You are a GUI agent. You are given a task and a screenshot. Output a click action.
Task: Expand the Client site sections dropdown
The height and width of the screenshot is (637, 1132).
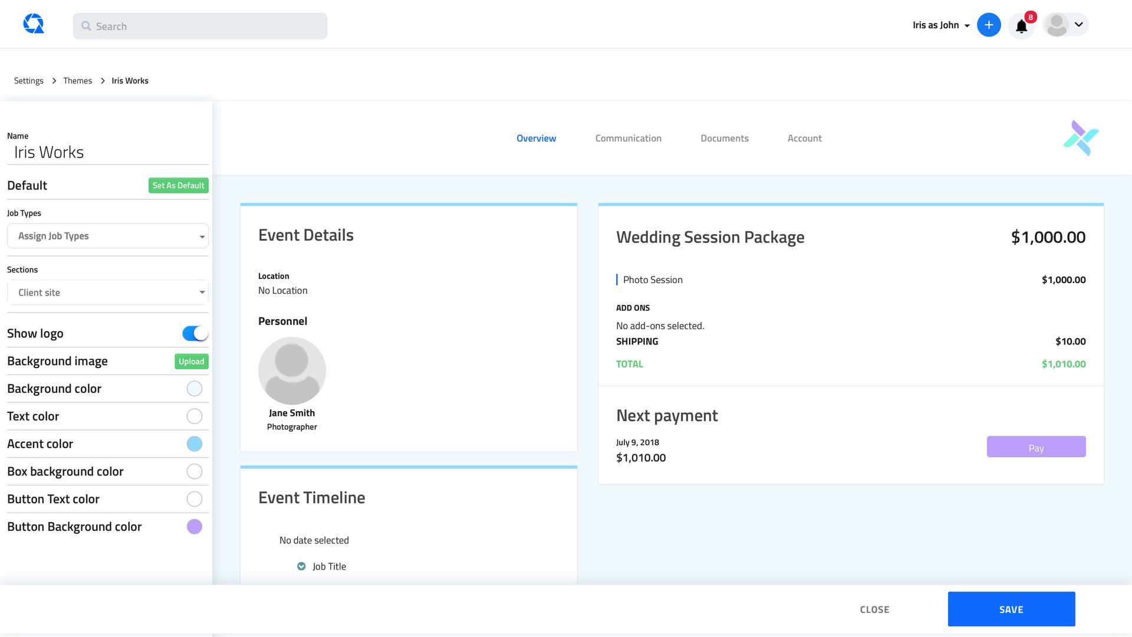click(x=108, y=293)
